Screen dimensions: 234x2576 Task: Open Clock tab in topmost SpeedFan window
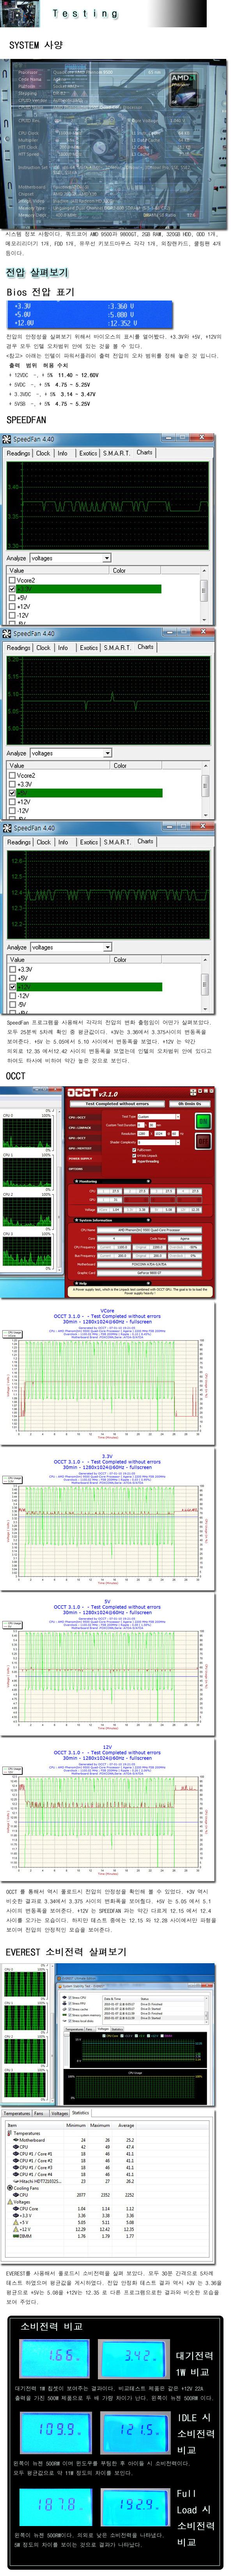[x=43, y=453]
